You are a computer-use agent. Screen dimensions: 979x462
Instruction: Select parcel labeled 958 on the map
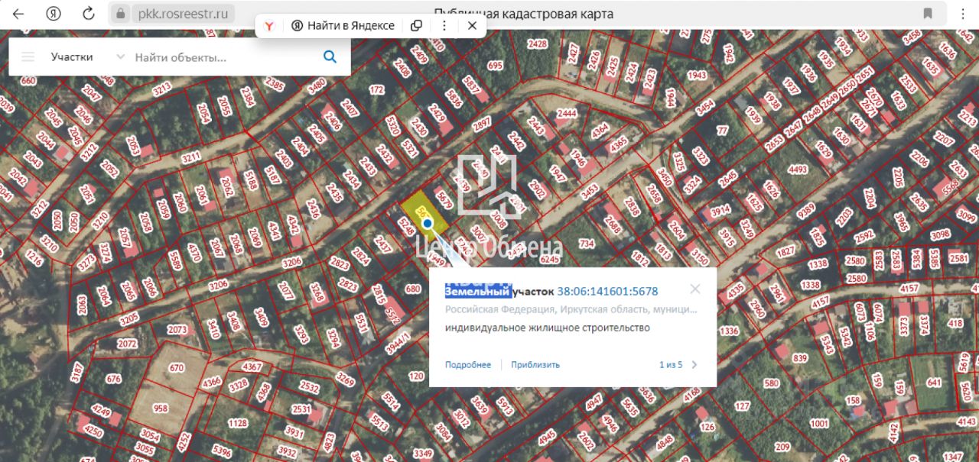(160, 408)
